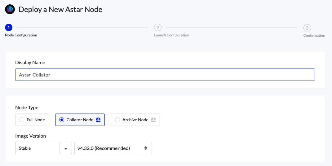The width and height of the screenshot is (332, 166).
Task: Choose the Archive Node radio option
Action: point(117,120)
